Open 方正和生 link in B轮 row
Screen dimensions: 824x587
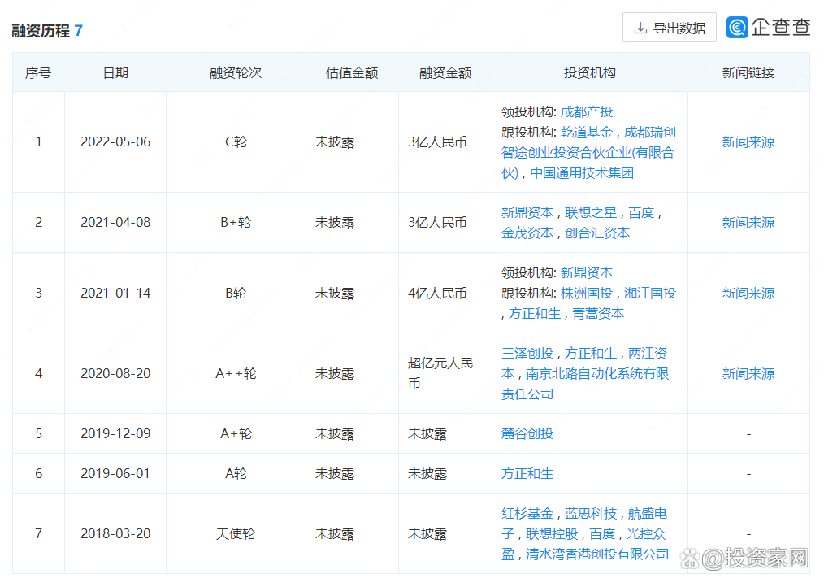point(535,313)
